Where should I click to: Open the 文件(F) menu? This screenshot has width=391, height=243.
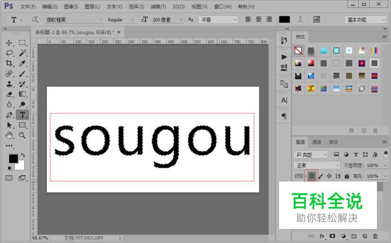click(x=28, y=7)
